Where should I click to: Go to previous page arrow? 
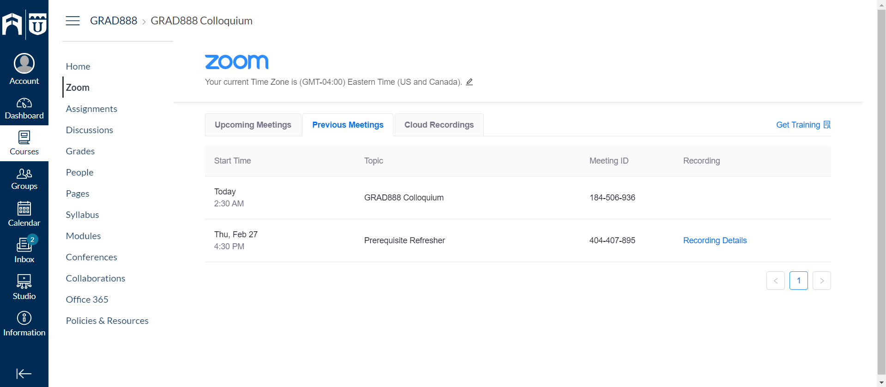click(x=775, y=281)
